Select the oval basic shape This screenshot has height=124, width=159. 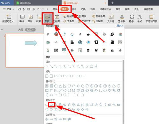click(x=56, y=86)
